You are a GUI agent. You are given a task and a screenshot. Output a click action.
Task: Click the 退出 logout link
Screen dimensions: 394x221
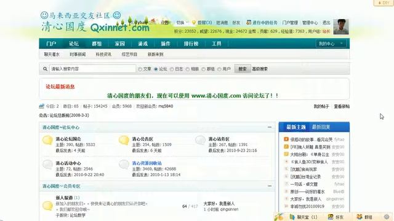326,23
